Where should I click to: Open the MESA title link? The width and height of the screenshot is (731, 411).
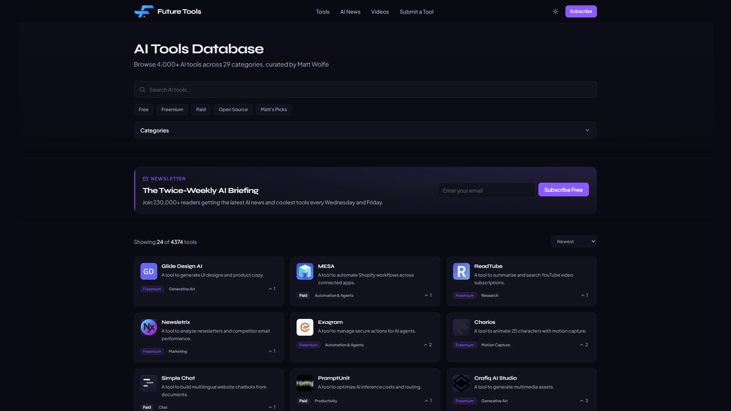coord(326,266)
